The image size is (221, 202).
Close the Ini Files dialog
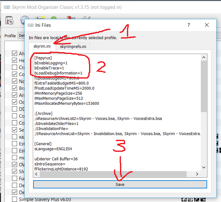(207, 25)
